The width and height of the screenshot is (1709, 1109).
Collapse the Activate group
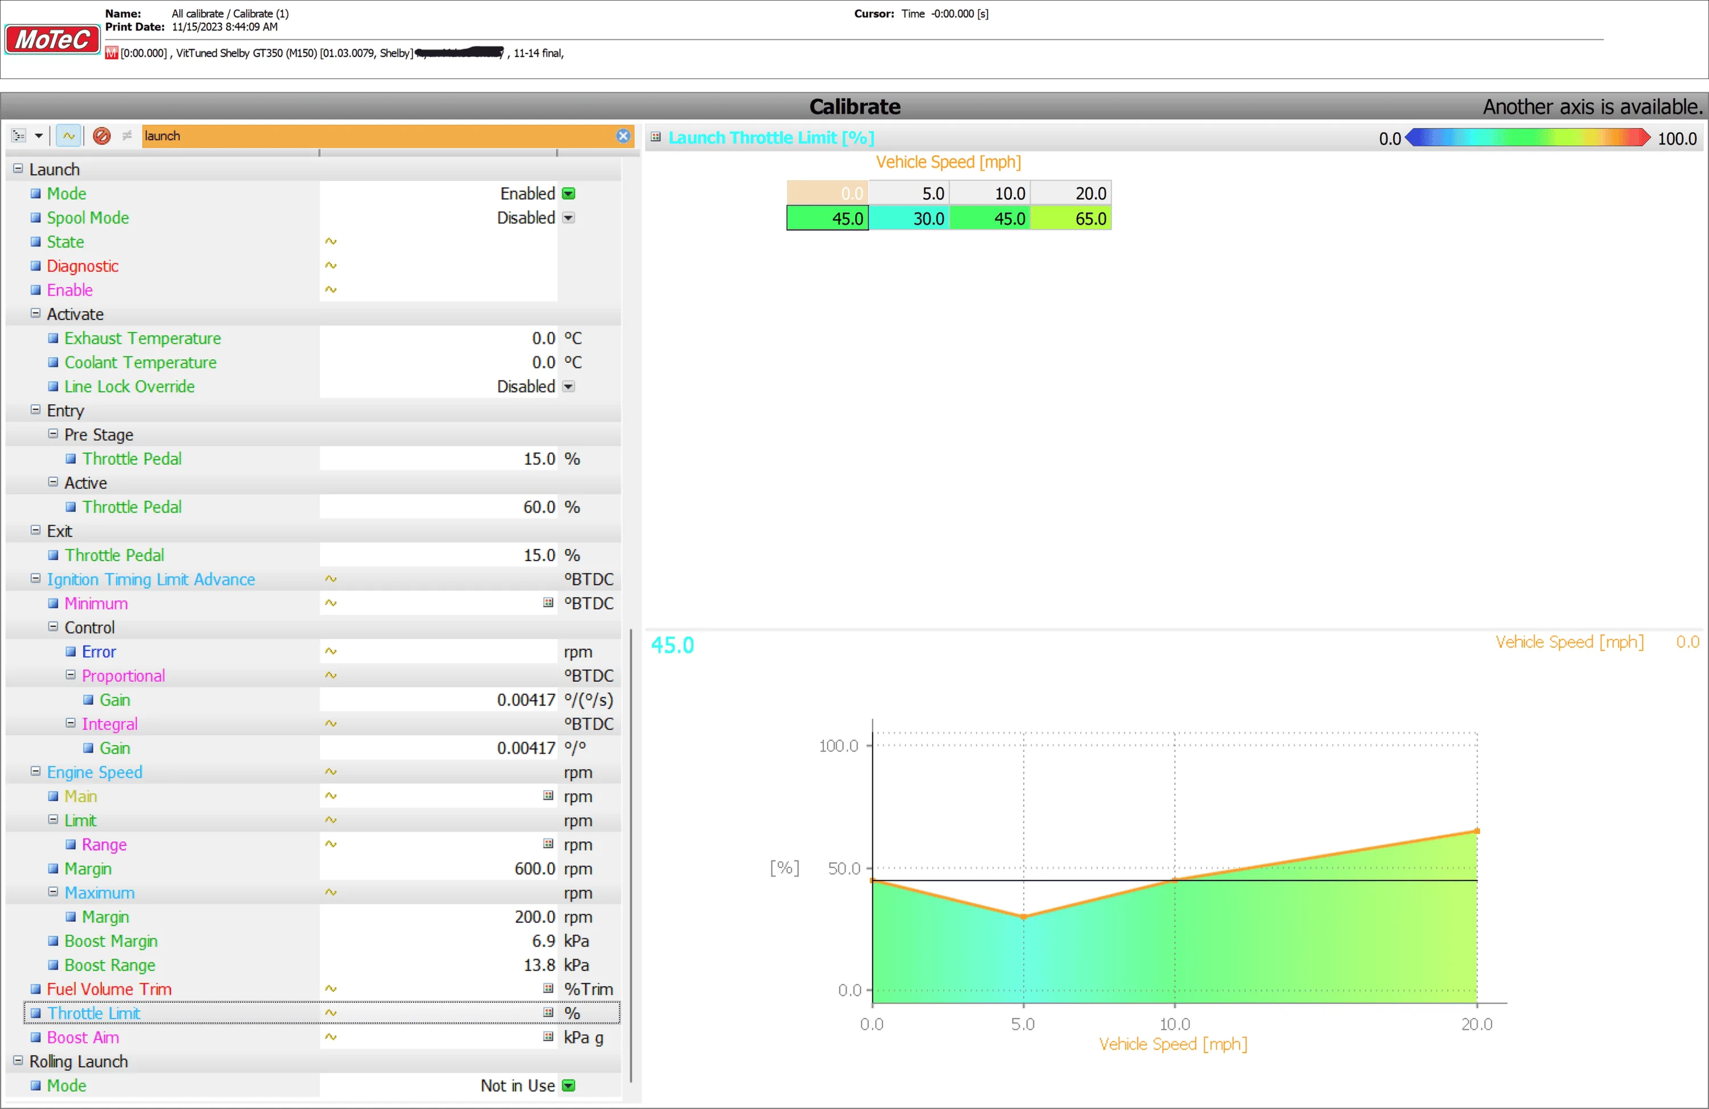tap(35, 313)
